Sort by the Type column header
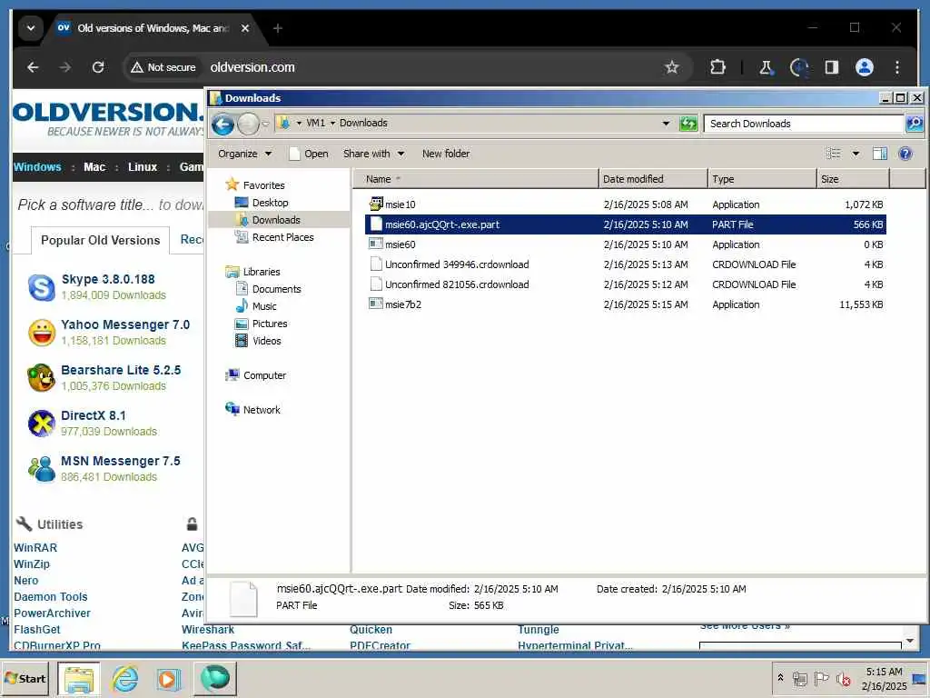The width and height of the screenshot is (930, 698). [762, 179]
